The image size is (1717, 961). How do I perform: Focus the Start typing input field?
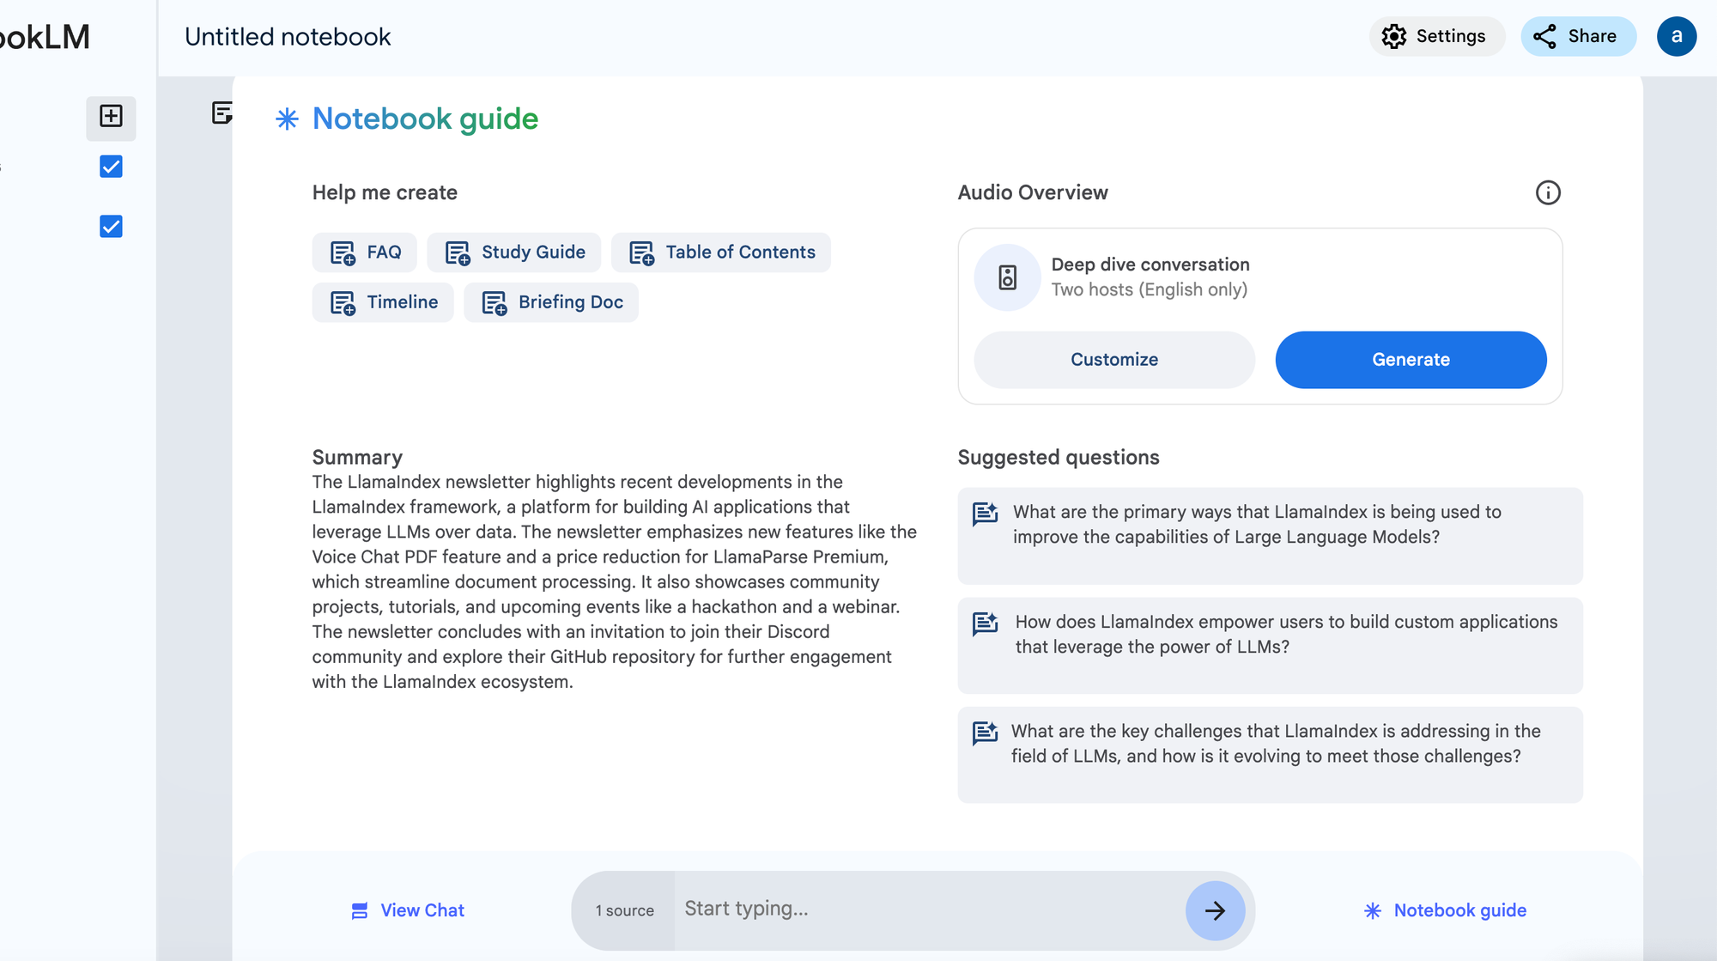[x=927, y=909]
